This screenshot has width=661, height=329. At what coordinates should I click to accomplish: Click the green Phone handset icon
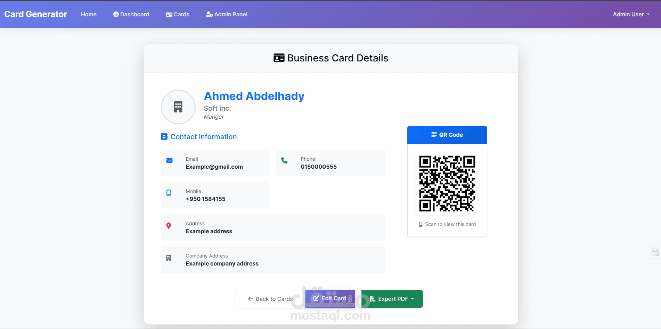tap(284, 160)
